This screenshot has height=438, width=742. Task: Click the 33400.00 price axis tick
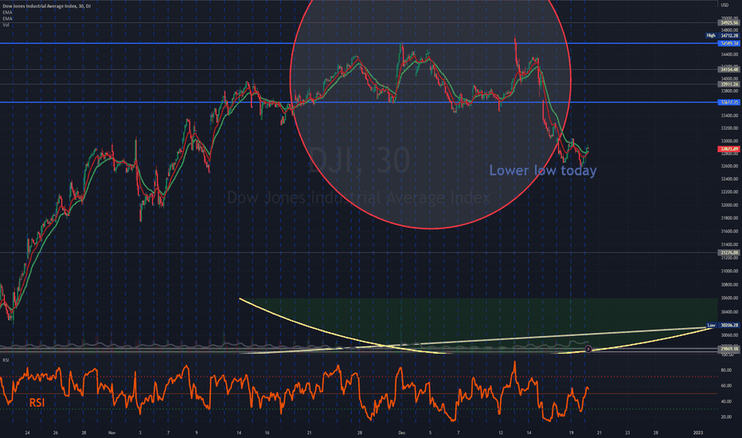pyautogui.click(x=729, y=115)
